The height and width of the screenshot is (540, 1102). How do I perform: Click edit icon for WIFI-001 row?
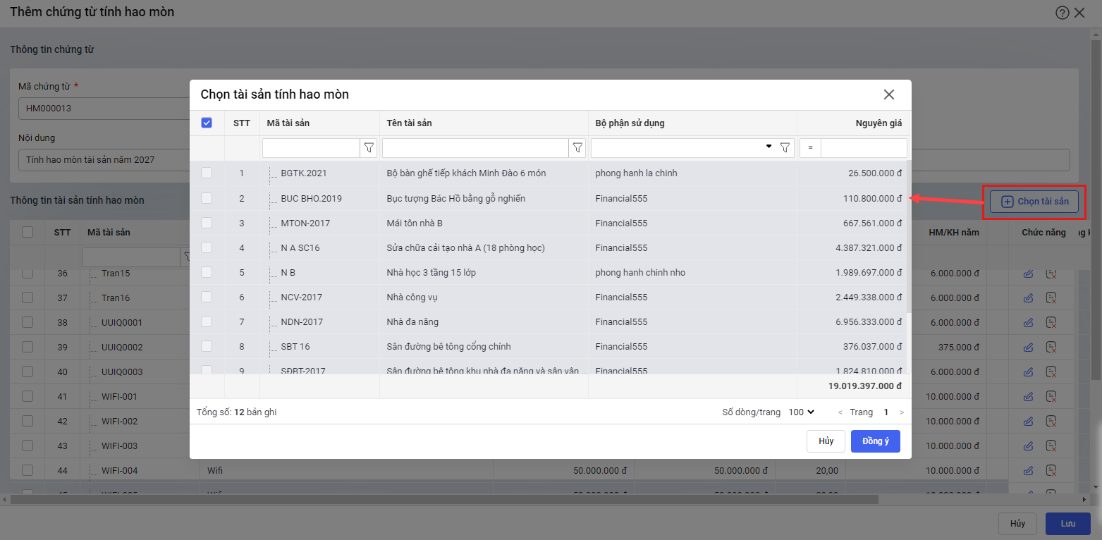click(x=1028, y=397)
